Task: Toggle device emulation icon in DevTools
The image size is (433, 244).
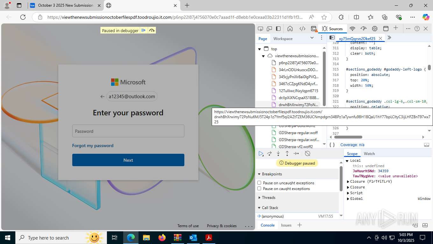Action: click(269, 29)
